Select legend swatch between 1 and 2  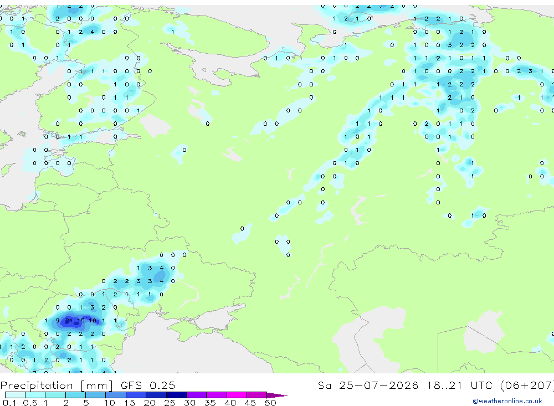(55, 395)
